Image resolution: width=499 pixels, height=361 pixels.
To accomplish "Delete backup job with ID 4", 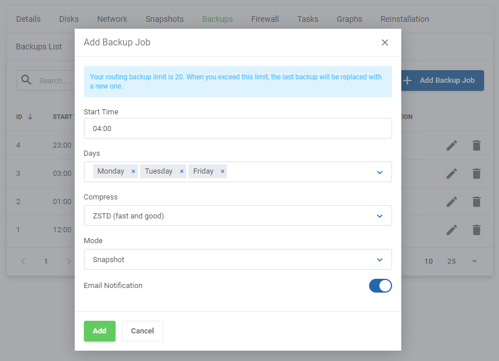I will pos(477,145).
